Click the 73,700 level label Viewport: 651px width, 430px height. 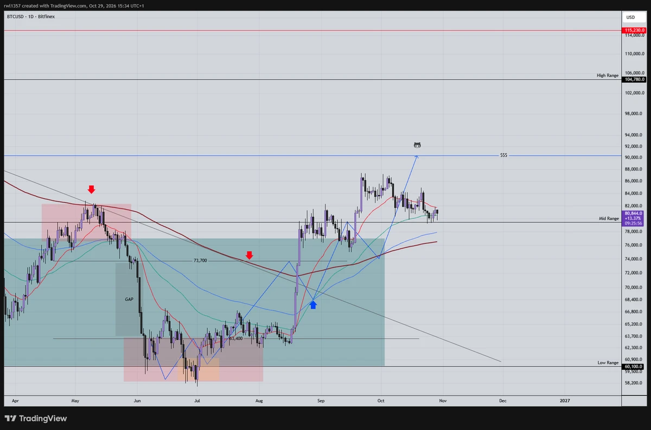[x=200, y=260]
